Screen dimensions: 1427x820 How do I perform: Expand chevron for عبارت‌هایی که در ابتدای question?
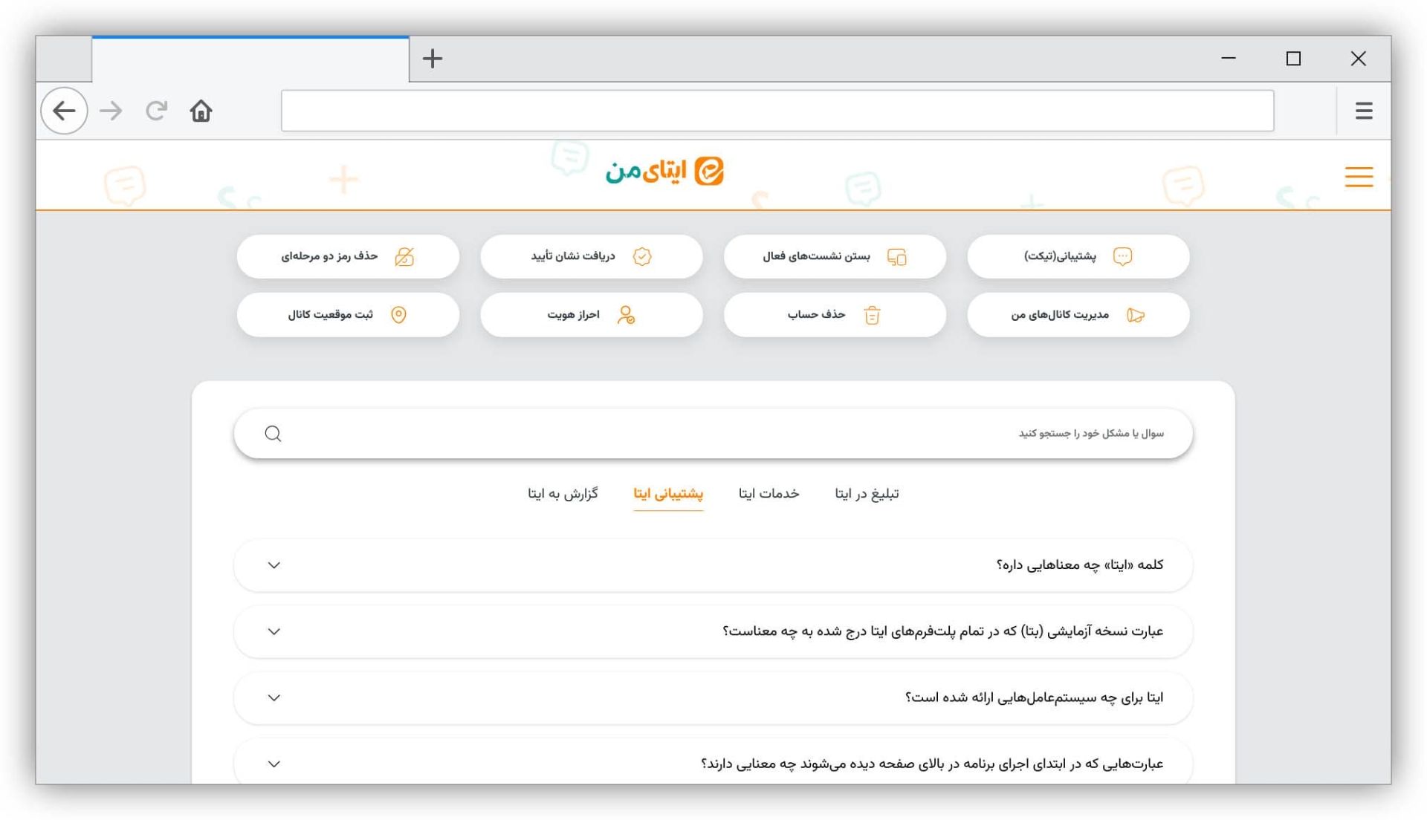(274, 764)
